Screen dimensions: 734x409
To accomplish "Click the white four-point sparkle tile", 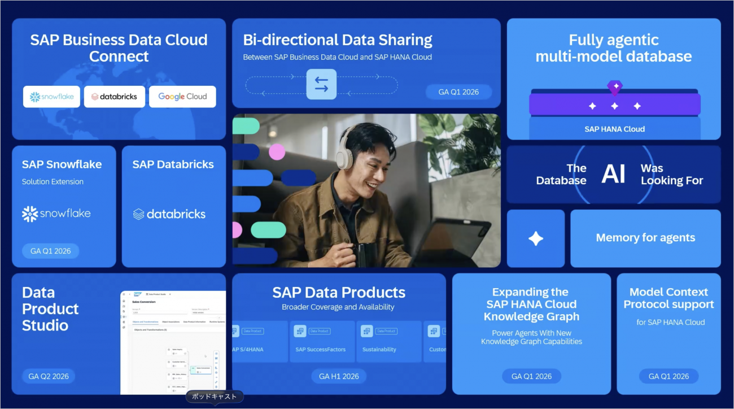I will click(x=535, y=238).
